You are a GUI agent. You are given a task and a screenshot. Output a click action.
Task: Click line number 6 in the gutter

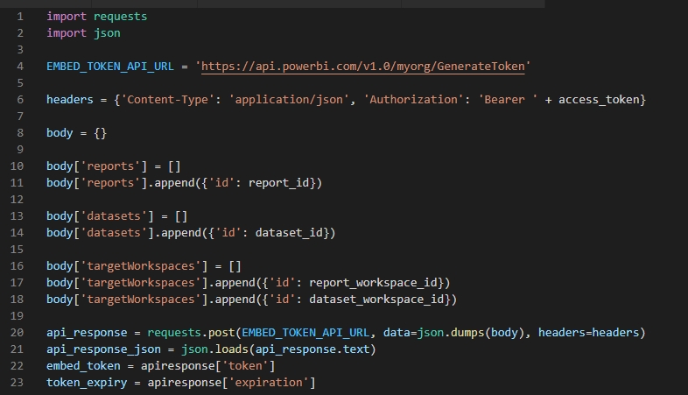click(20, 100)
